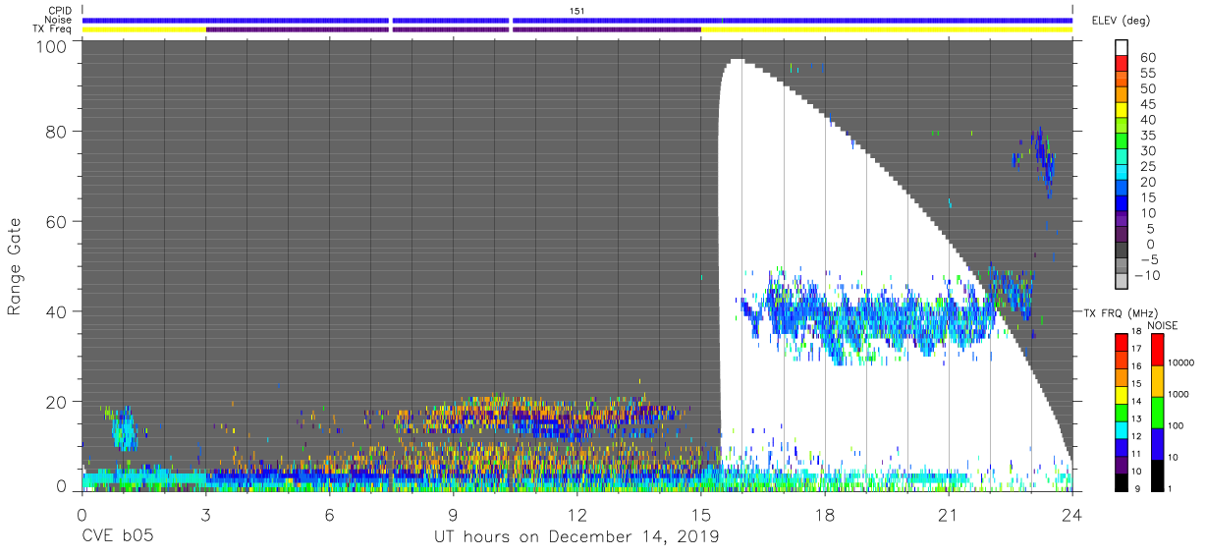Click the "10000" label on the NOISE scale
This screenshot has width=1206, height=557.
tap(1182, 364)
